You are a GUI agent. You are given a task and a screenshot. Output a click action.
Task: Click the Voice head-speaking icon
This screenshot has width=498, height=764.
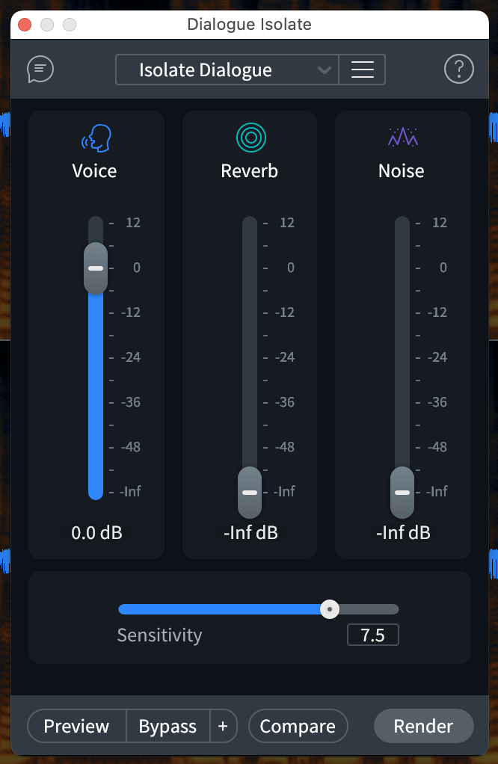pos(95,138)
